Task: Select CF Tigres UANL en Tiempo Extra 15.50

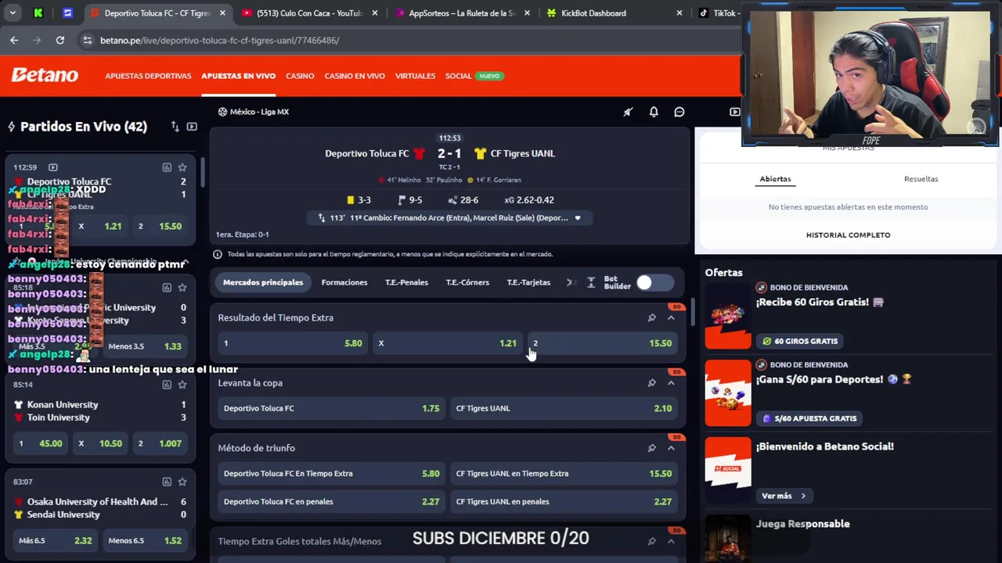Action: [x=564, y=474]
